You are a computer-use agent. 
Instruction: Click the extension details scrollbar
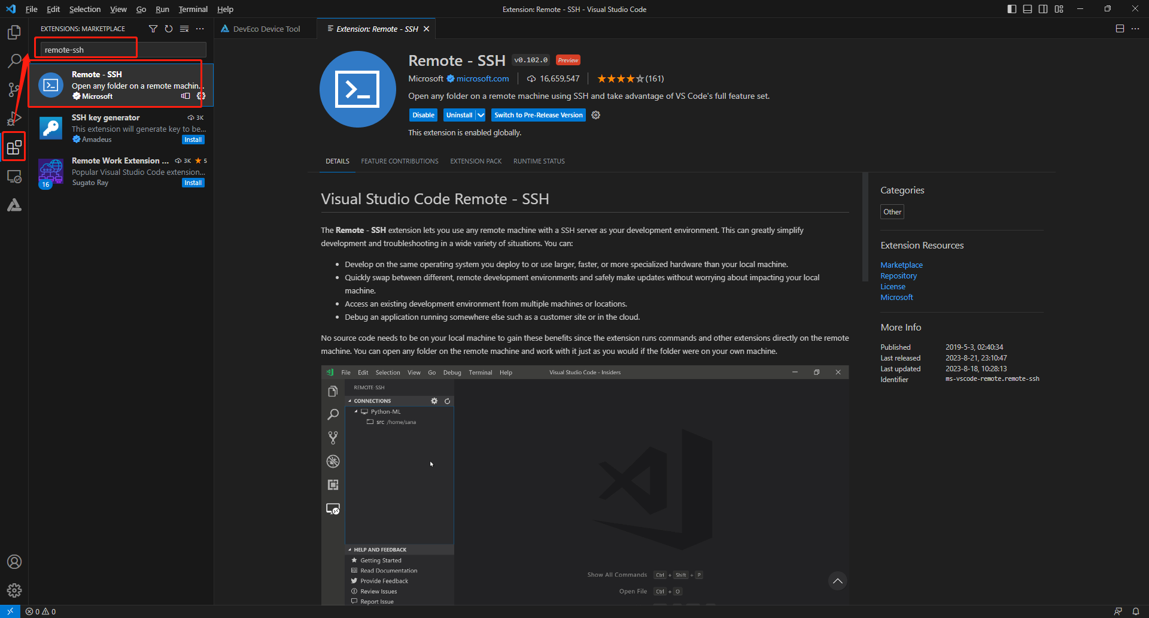[865, 227]
